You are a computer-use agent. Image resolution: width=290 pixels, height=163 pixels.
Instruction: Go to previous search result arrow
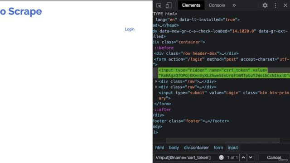[x=243, y=158]
